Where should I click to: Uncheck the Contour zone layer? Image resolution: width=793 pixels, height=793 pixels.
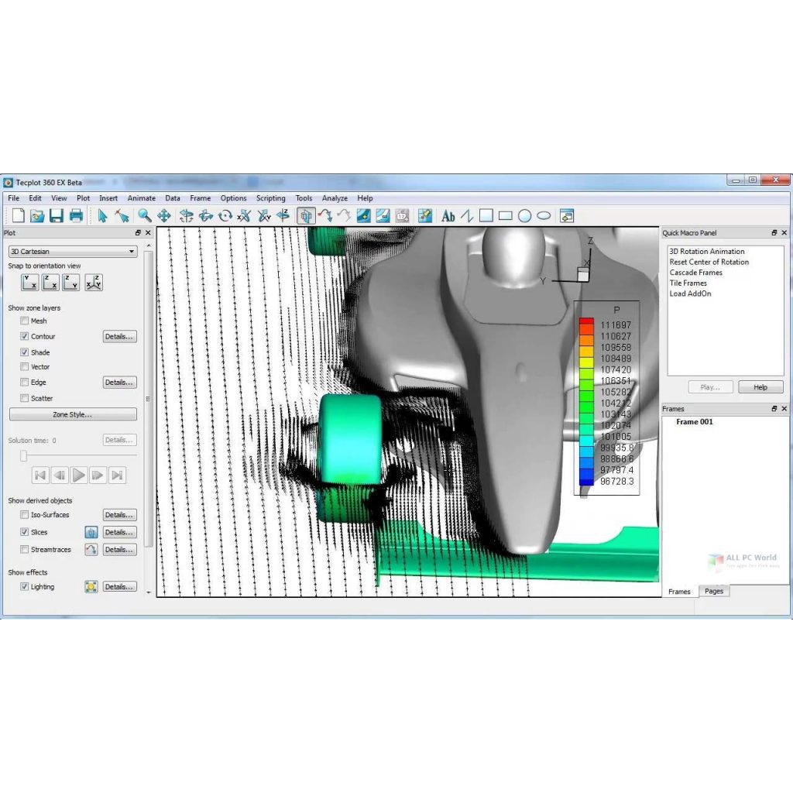tap(25, 336)
